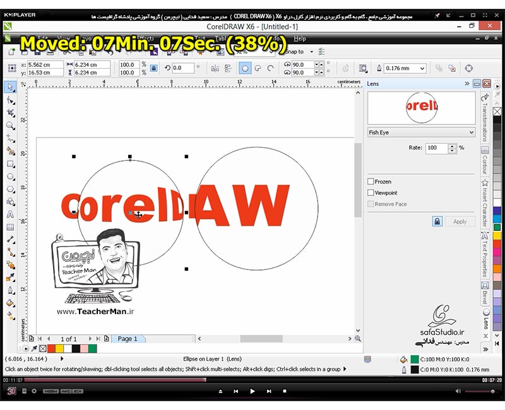Select the Zoom tool
The width and height of the screenshot is (505, 410).
[10, 126]
